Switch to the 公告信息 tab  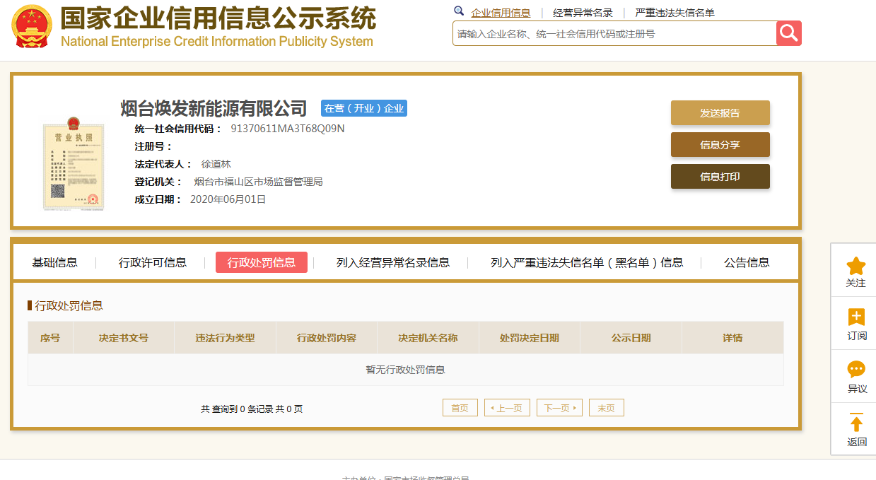coord(747,263)
